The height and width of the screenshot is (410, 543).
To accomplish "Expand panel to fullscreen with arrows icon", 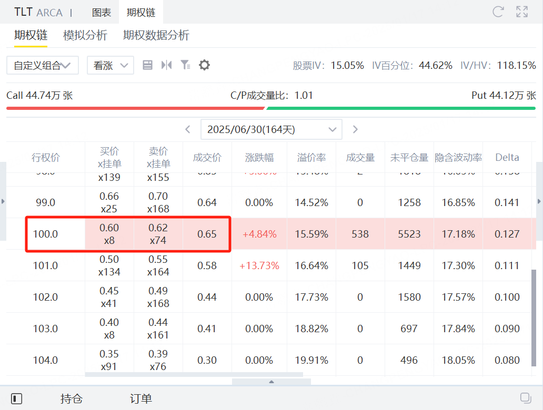I will tap(522, 12).
